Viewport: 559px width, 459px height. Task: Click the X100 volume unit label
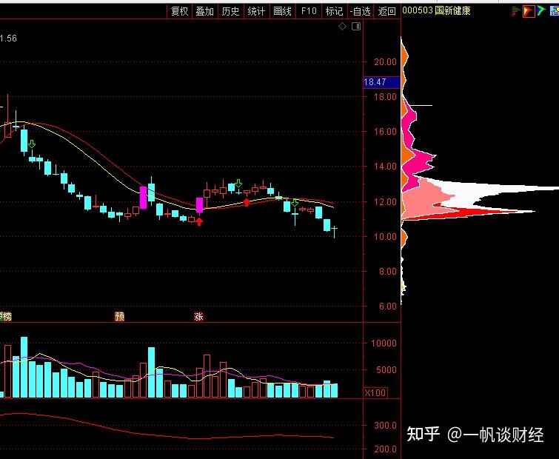tap(375, 392)
